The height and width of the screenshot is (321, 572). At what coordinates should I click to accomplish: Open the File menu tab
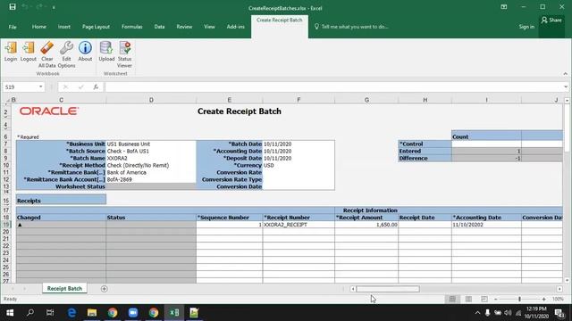[x=13, y=27]
